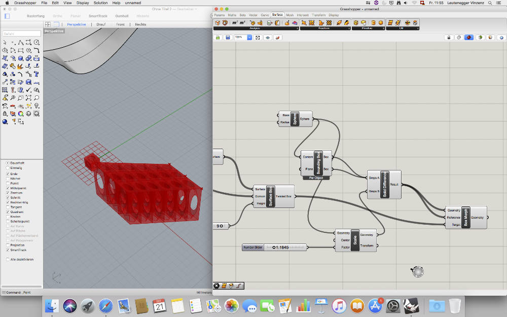The image size is (507, 317).
Task: Click the four-viewport layout icon
Action: pos(48,24)
